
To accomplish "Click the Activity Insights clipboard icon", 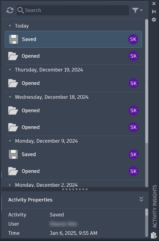I will click(x=154, y=235).
